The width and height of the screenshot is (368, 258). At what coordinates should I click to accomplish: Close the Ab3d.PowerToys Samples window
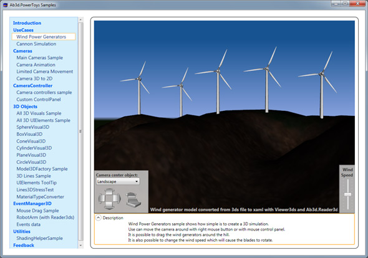click(x=357, y=4)
